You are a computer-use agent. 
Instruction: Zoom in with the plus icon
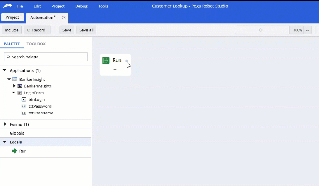[x=285, y=30]
